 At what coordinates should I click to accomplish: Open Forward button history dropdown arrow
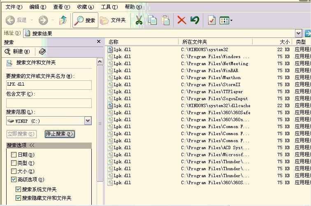[53, 20]
